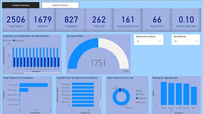Click Inpatient and Outpatient by WeekName title
Viewport: 203px width, 114px height.
coord(26,36)
